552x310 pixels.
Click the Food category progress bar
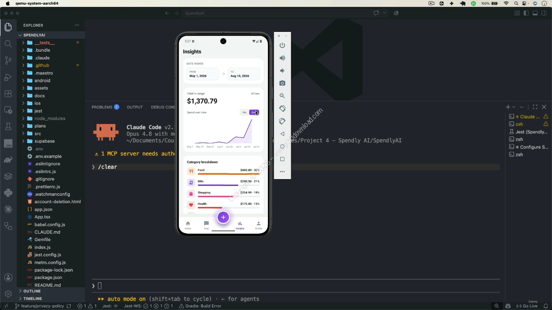[229, 174]
